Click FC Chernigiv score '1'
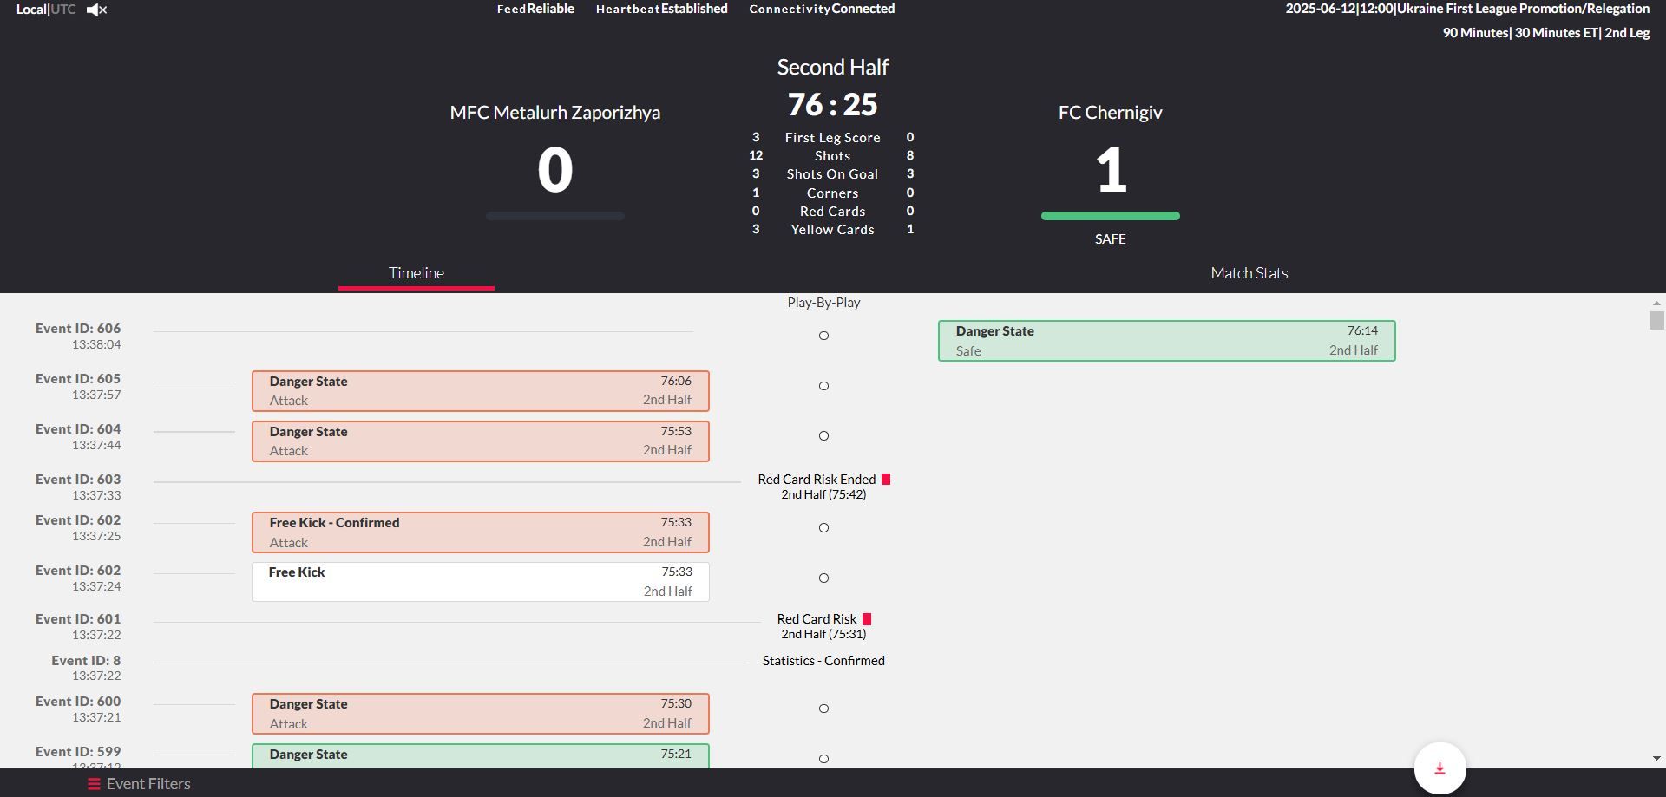 (1111, 170)
